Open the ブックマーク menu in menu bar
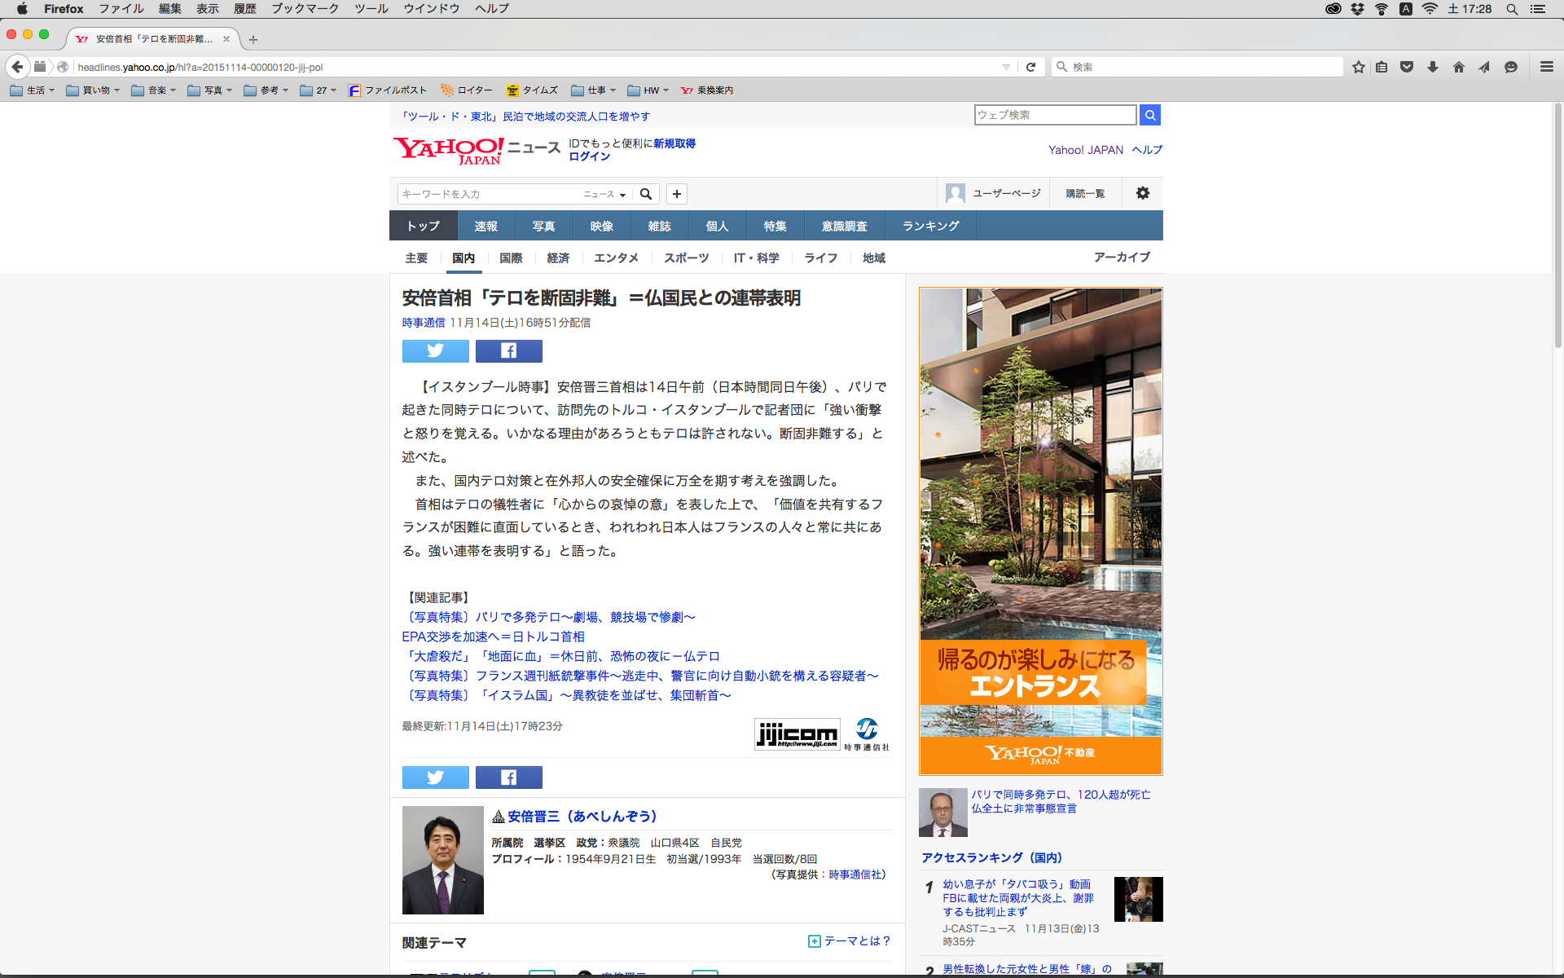The height and width of the screenshot is (978, 1564). click(x=305, y=8)
